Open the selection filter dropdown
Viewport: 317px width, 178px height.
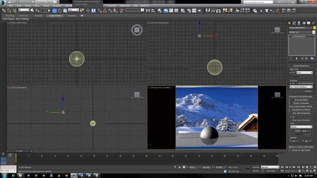click(24, 10)
